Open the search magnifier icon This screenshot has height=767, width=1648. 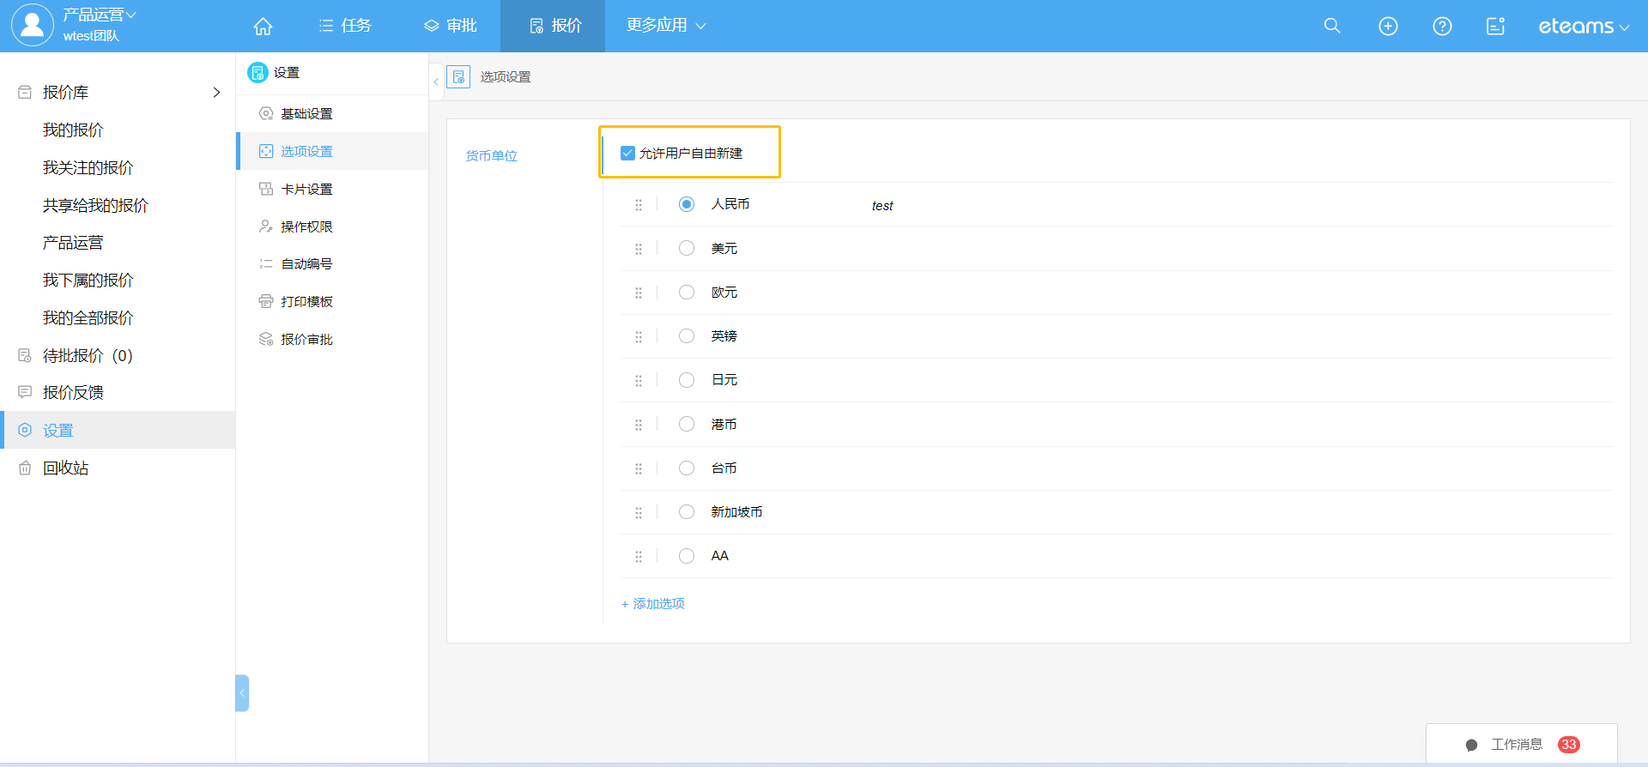[1331, 26]
